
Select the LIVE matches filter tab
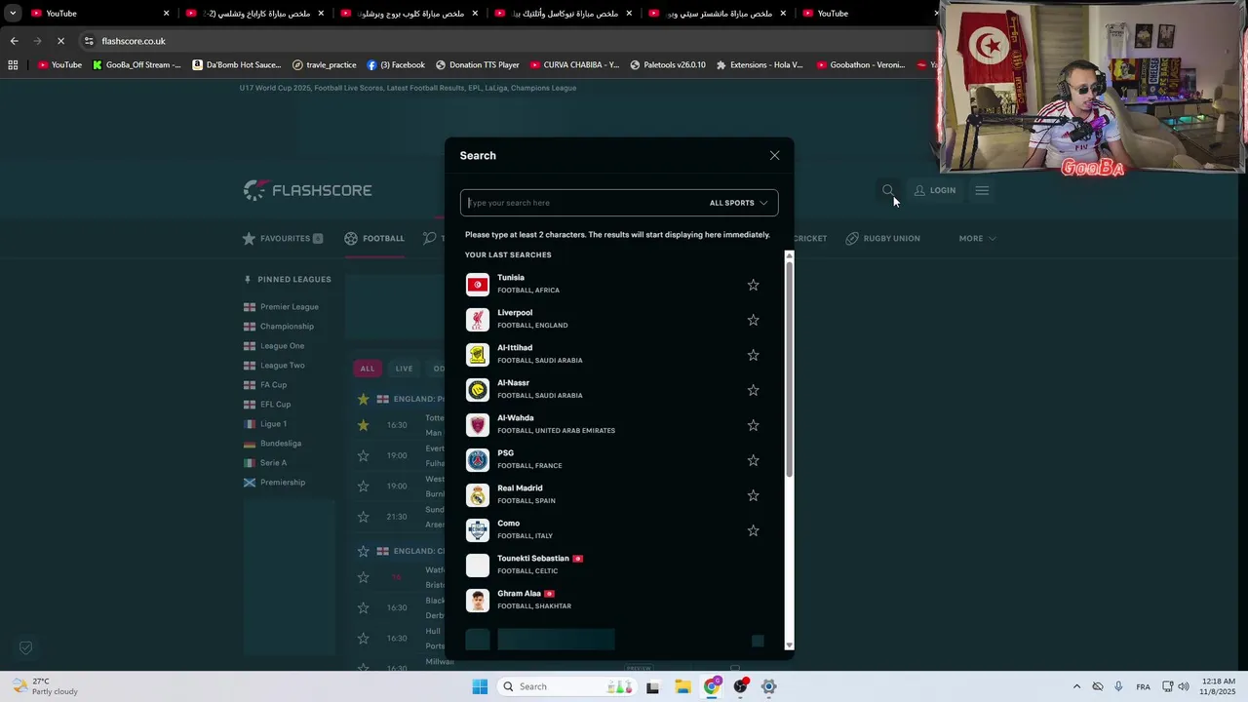click(x=404, y=369)
